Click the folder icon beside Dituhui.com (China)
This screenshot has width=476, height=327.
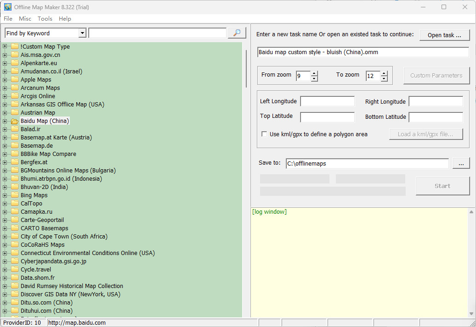[x=15, y=310]
